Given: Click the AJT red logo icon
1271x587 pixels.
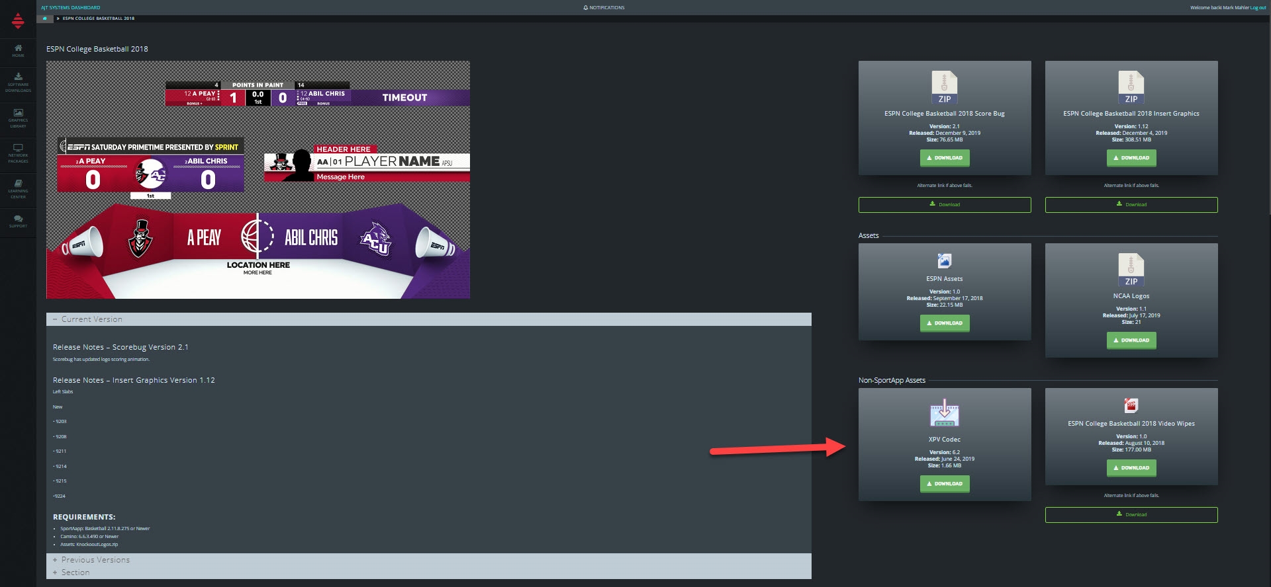Looking at the screenshot, I should coord(18,20).
